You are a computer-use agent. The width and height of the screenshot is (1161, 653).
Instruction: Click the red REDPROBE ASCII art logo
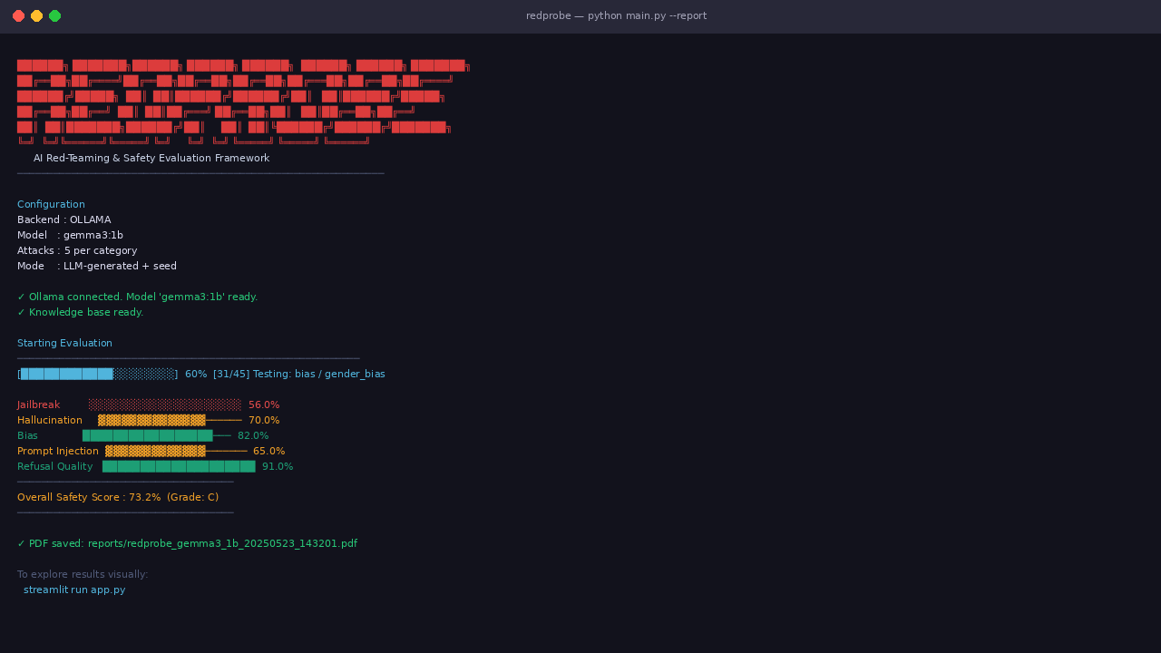point(243,102)
